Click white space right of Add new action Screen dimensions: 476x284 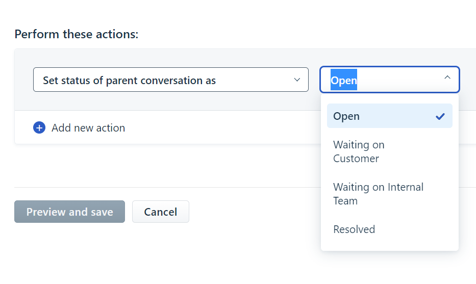pyautogui.click(x=219, y=128)
